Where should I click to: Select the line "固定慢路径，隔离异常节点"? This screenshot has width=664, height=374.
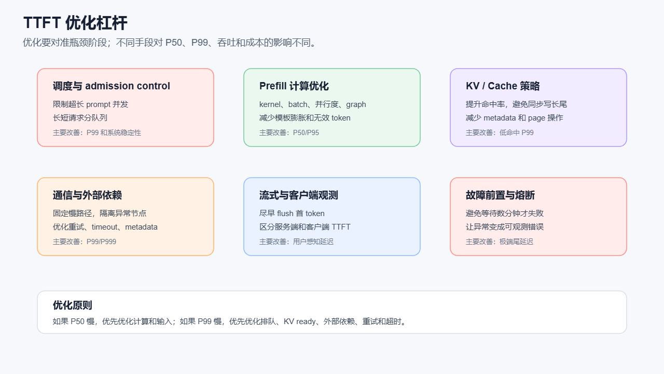[100, 213]
